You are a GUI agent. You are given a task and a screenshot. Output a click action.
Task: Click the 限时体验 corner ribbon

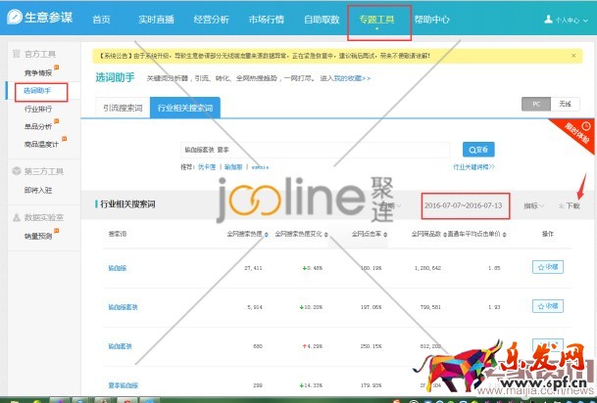(x=577, y=133)
